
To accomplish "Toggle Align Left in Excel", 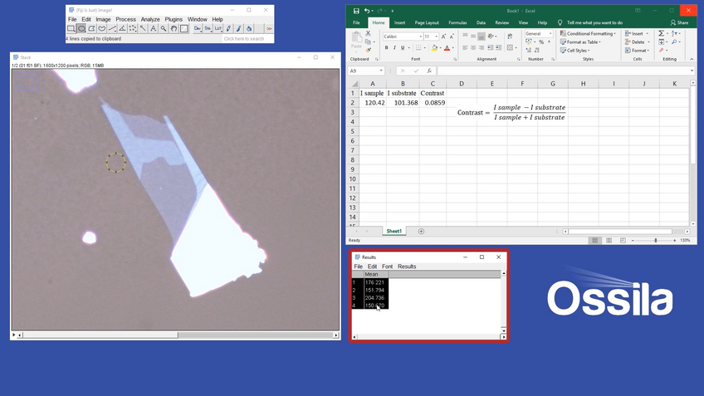I will point(465,47).
